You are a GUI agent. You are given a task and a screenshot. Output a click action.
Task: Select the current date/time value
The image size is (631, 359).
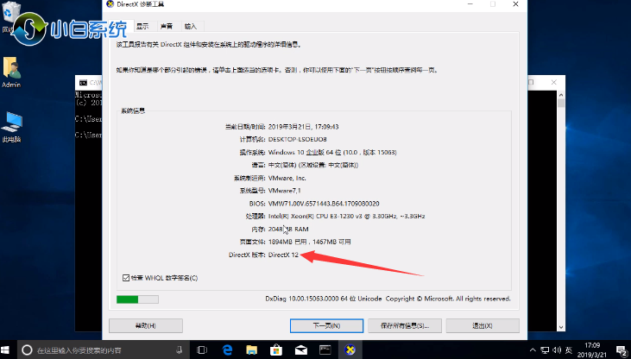pyautogui.click(x=304, y=127)
